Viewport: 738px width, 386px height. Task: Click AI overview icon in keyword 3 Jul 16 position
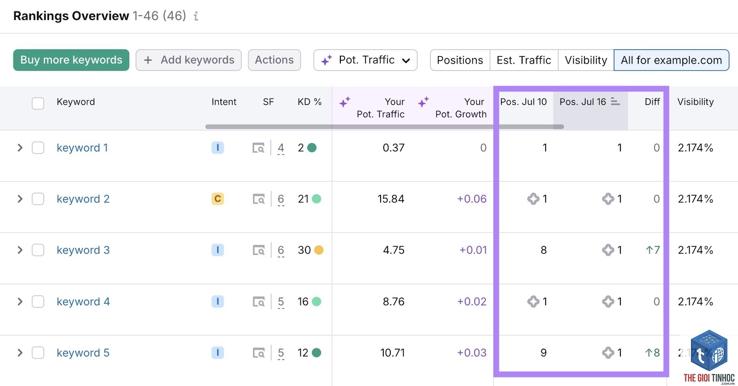608,250
